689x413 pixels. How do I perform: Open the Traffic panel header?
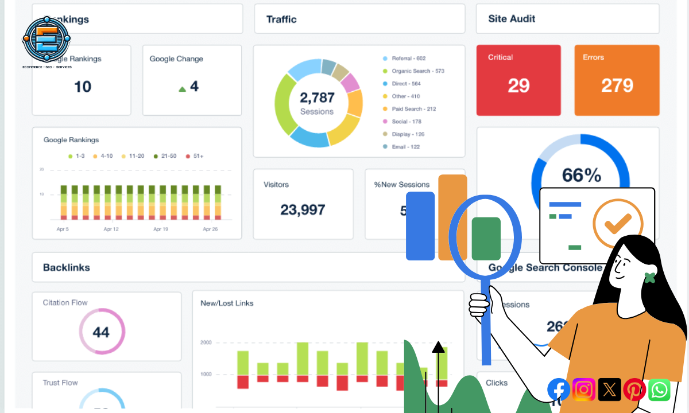(x=281, y=19)
